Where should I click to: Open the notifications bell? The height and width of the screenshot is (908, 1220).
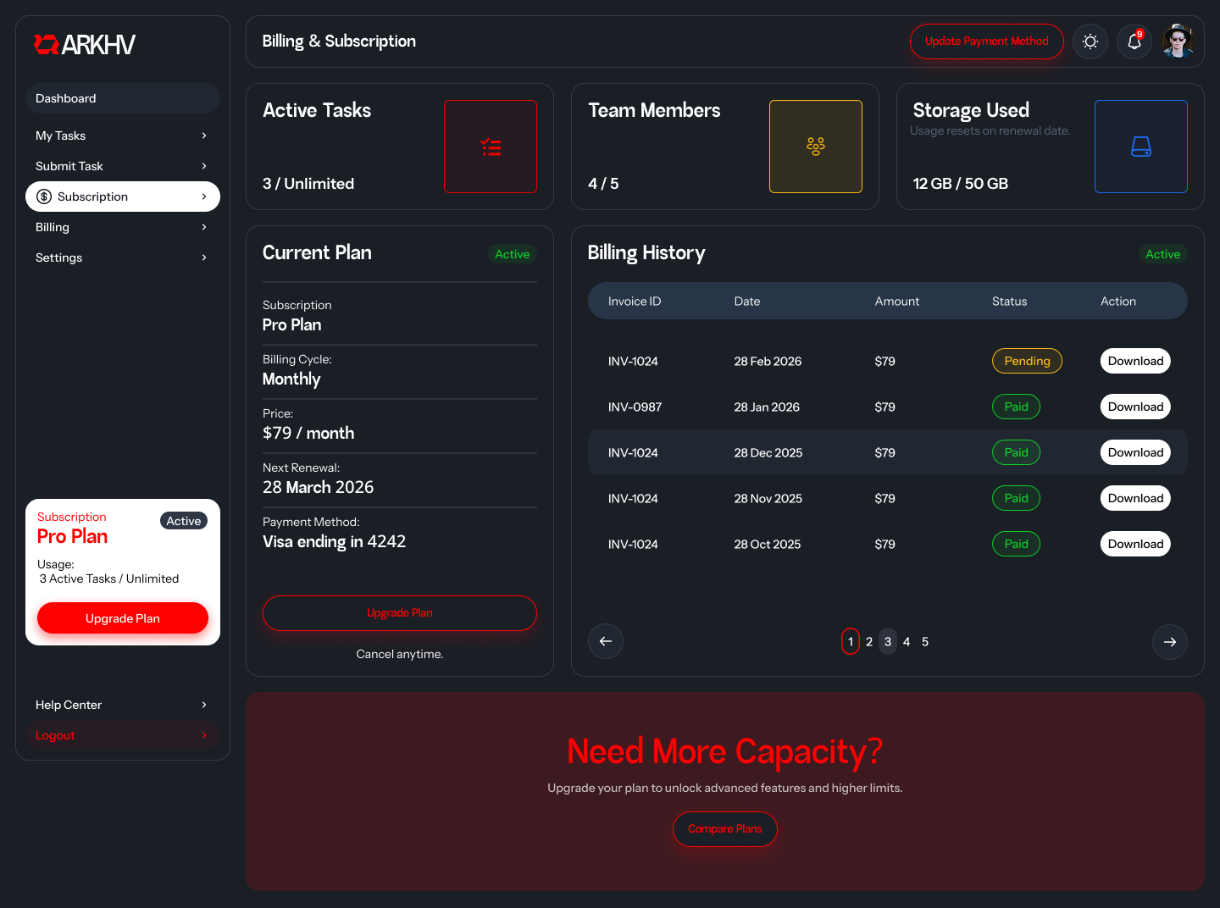click(x=1134, y=42)
